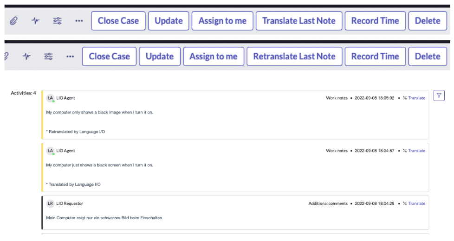Click the paperclip attachment icon in the top toolbar
The image size is (454, 241).
coord(13,21)
